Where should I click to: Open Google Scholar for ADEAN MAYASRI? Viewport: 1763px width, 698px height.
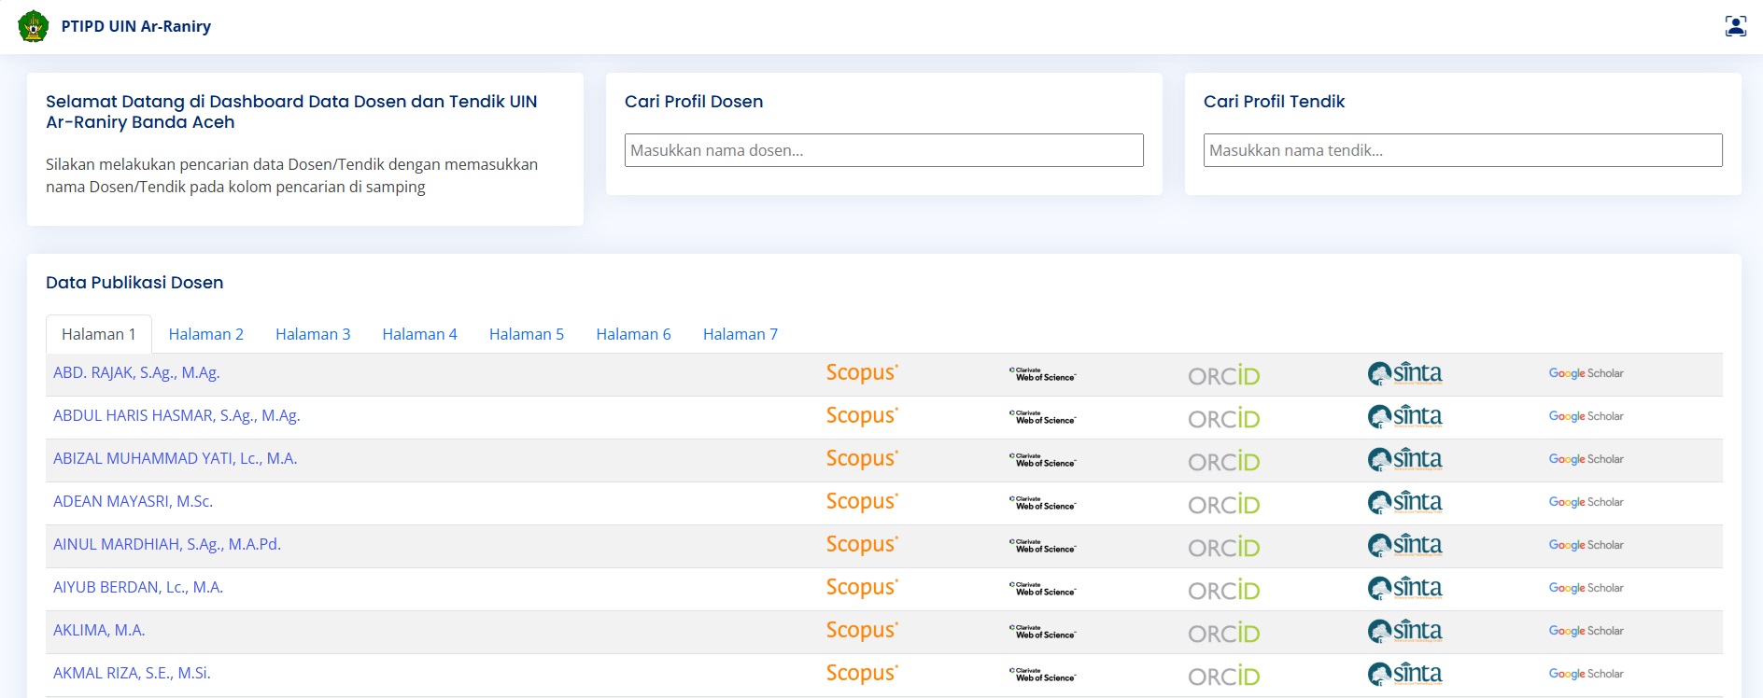click(x=1586, y=502)
